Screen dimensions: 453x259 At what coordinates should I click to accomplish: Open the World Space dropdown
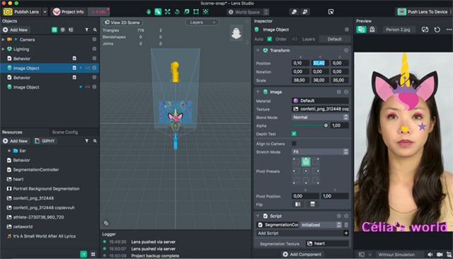248,12
